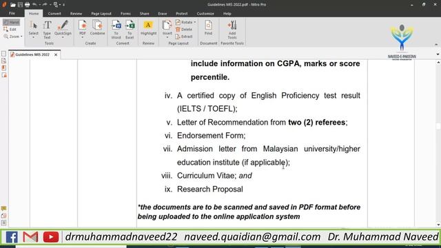Select the Hand tool
441x248 pixels.
pos(11,22)
